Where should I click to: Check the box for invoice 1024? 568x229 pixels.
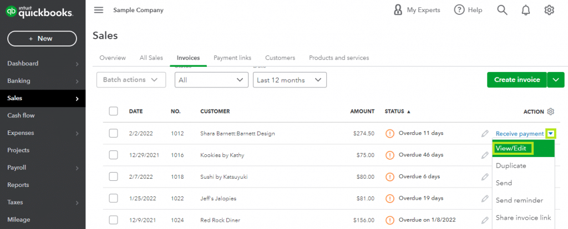pyautogui.click(x=113, y=220)
